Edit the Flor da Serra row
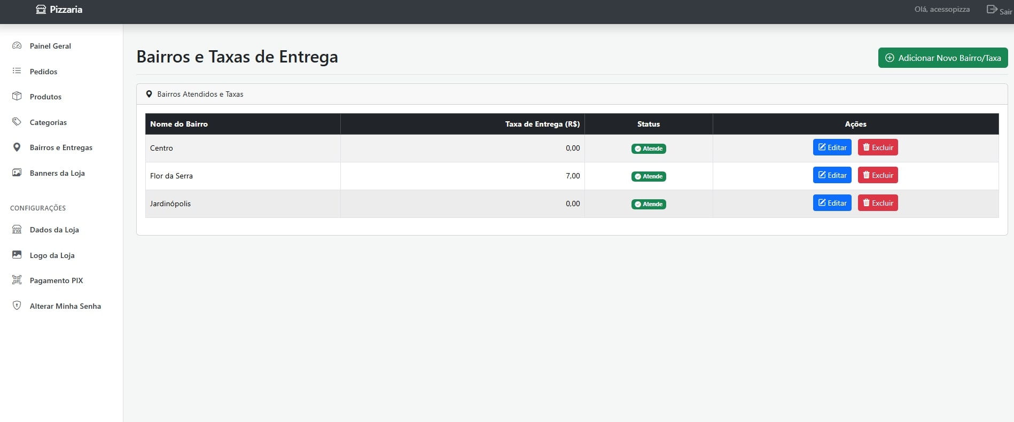 click(x=832, y=175)
